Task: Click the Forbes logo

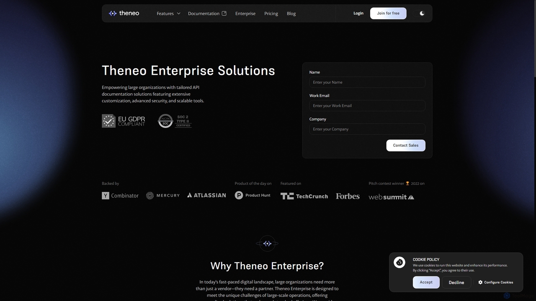Action: [348, 196]
